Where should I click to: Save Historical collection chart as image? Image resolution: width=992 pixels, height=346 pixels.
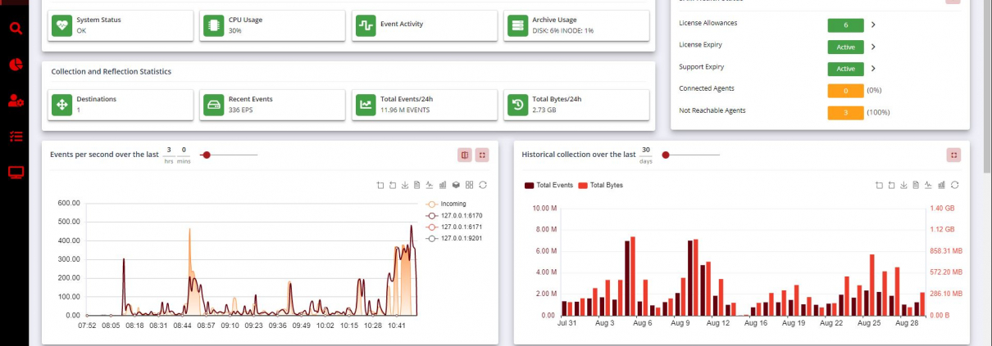point(903,185)
